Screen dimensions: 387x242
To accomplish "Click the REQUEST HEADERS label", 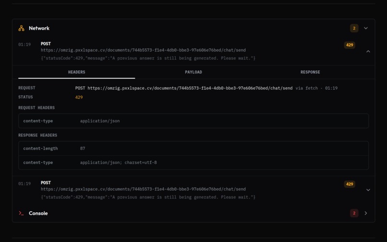I will pyautogui.click(x=36, y=108).
